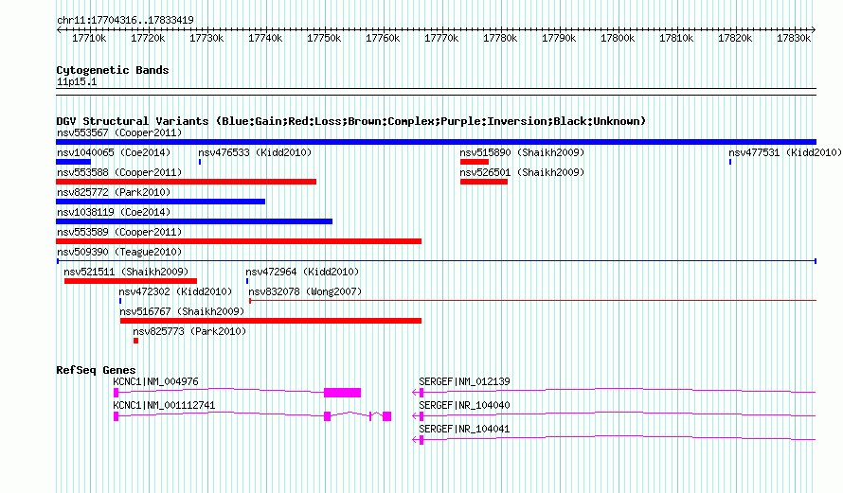
Task: Select the red nsv526501 loss bar
Action: tap(484, 182)
